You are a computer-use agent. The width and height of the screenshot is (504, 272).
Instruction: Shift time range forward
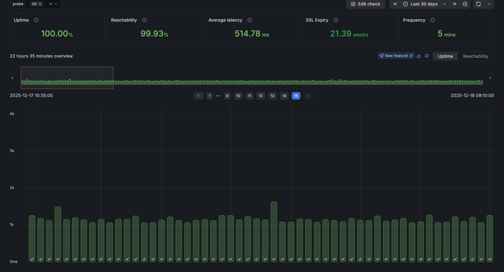[x=454, y=4]
